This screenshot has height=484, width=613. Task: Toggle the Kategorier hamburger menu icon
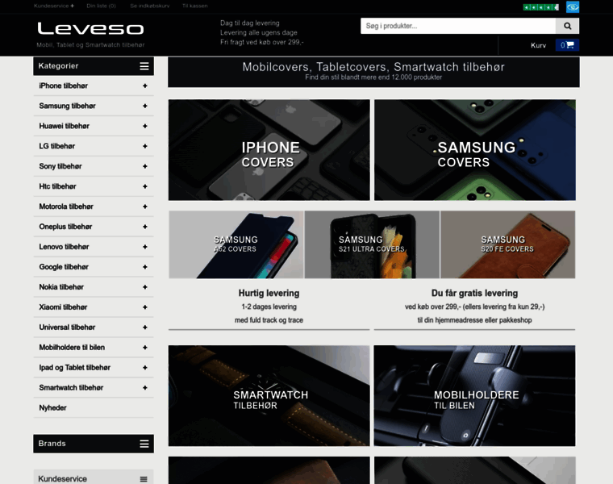click(144, 66)
